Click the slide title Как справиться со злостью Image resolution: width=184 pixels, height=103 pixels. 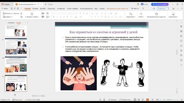point(103,32)
